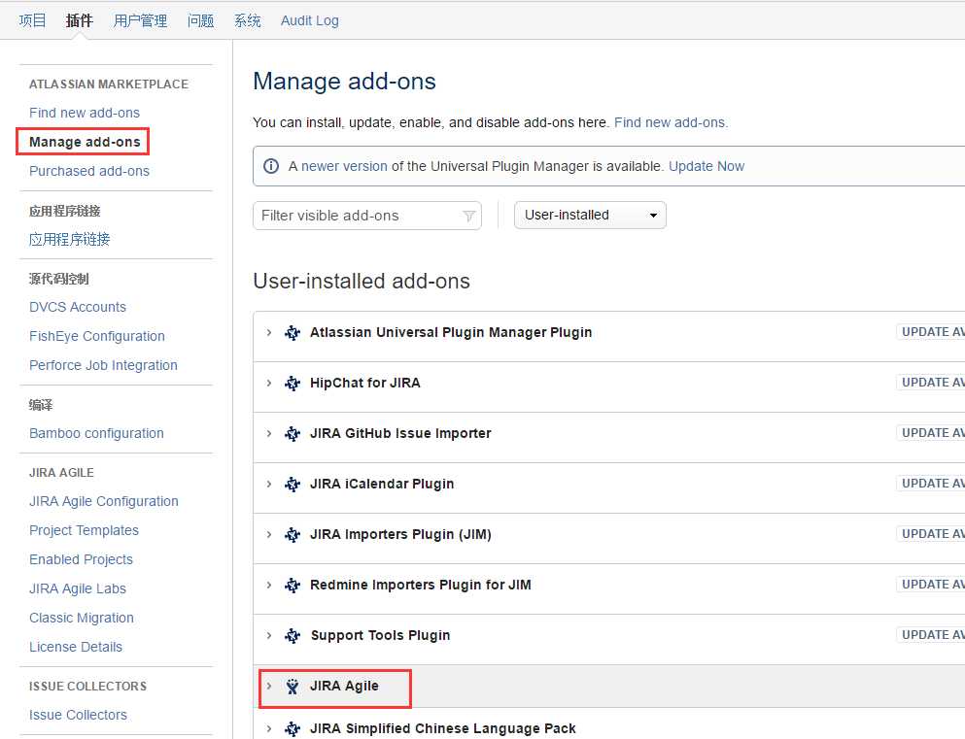The image size is (965, 739).
Task: Click the Support Tools Plugin icon
Action: 293,635
